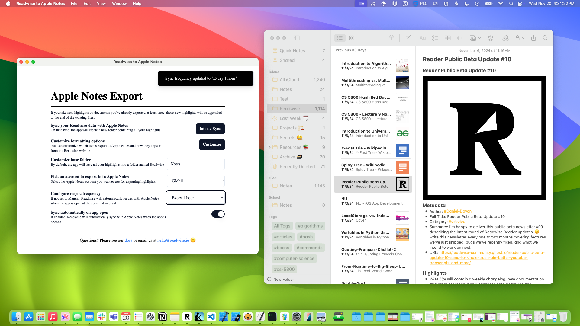
Task: Open the account dropdown showing GMail
Action: (196, 181)
